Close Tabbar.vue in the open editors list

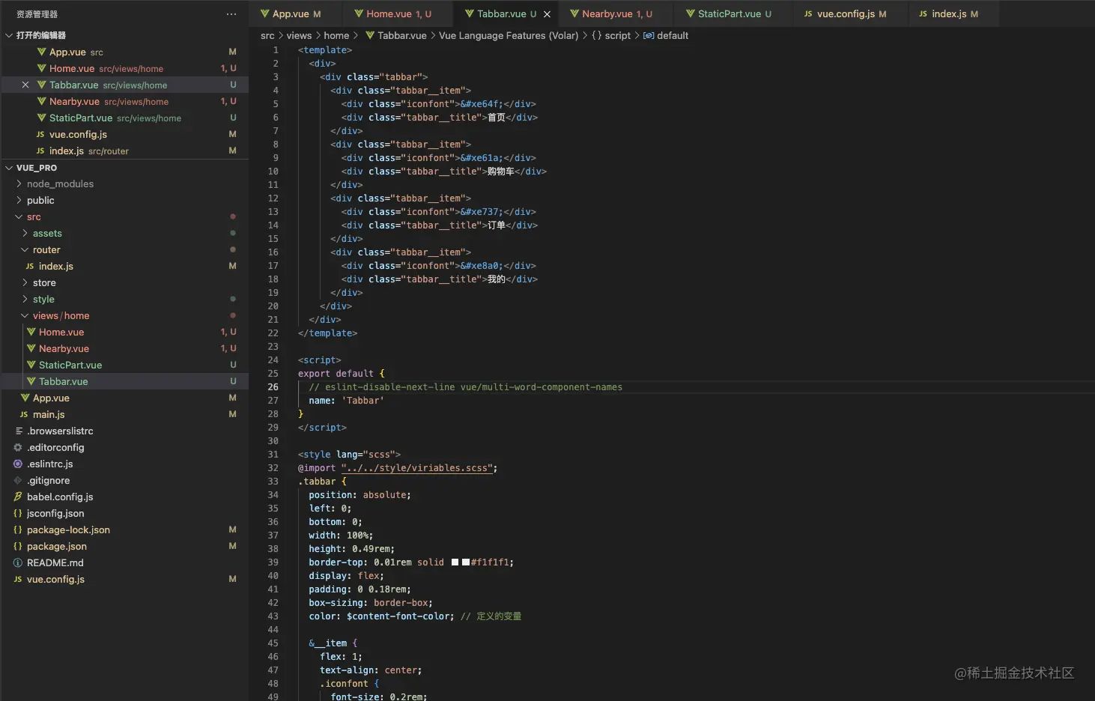(x=25, y=85)
